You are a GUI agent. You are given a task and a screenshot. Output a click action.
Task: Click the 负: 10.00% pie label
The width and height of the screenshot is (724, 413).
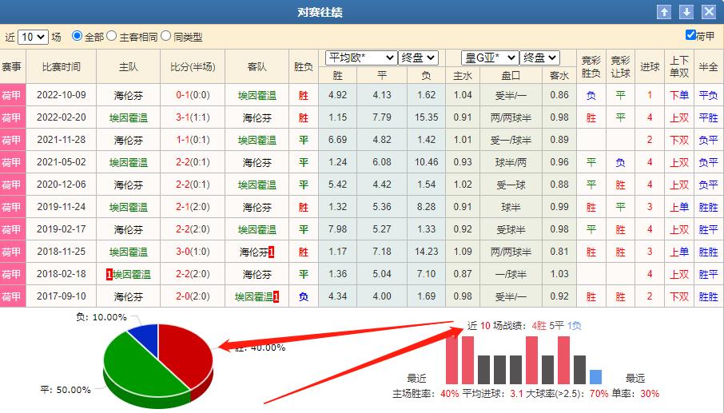(x=101, y=317)
